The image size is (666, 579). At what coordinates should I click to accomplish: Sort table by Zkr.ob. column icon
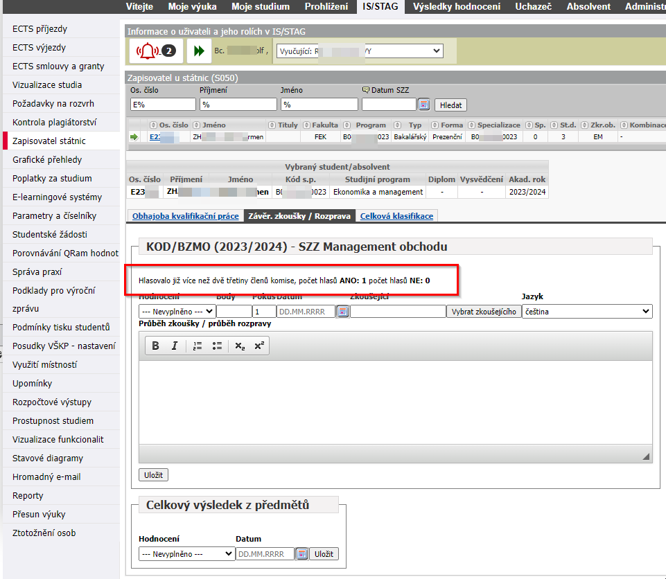584,125
